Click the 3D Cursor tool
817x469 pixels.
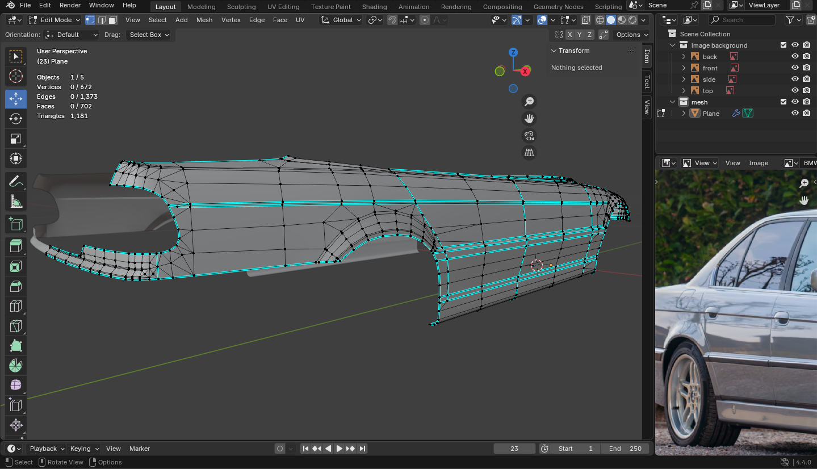click(x=16, y=76)
